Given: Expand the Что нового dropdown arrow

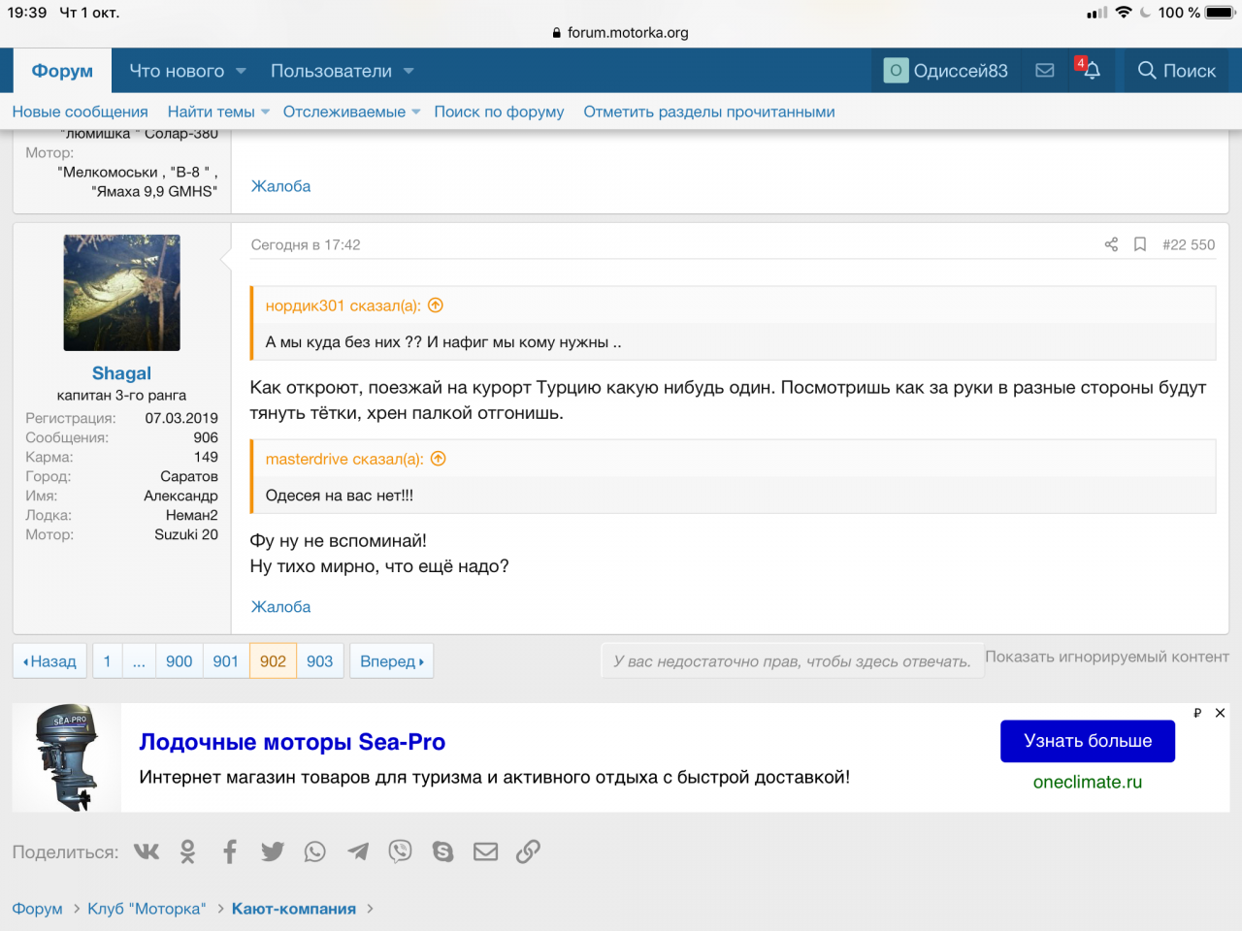Looking at the screenshot, I should pyautogui.click(x=242, y=71).
